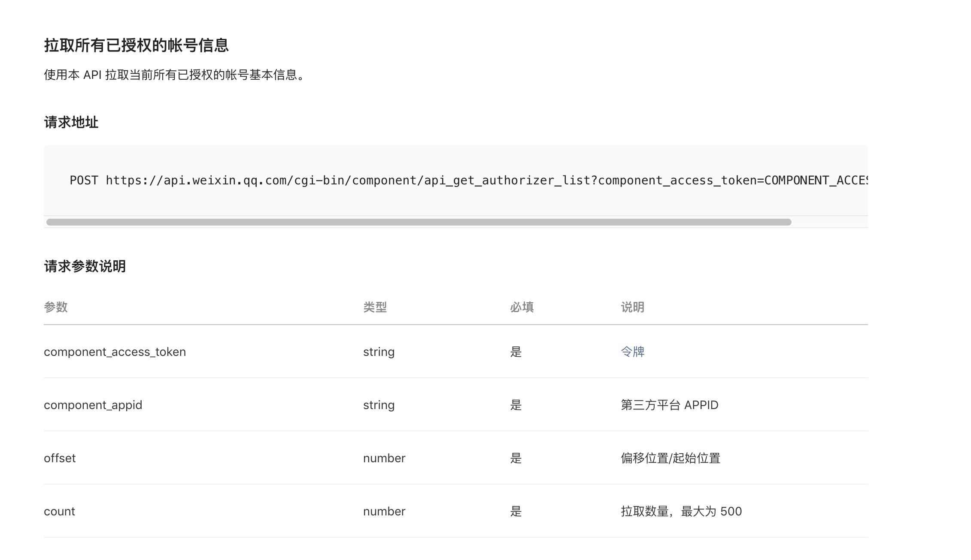Click the 第三方平台 APPID description text

coord(669,405)
